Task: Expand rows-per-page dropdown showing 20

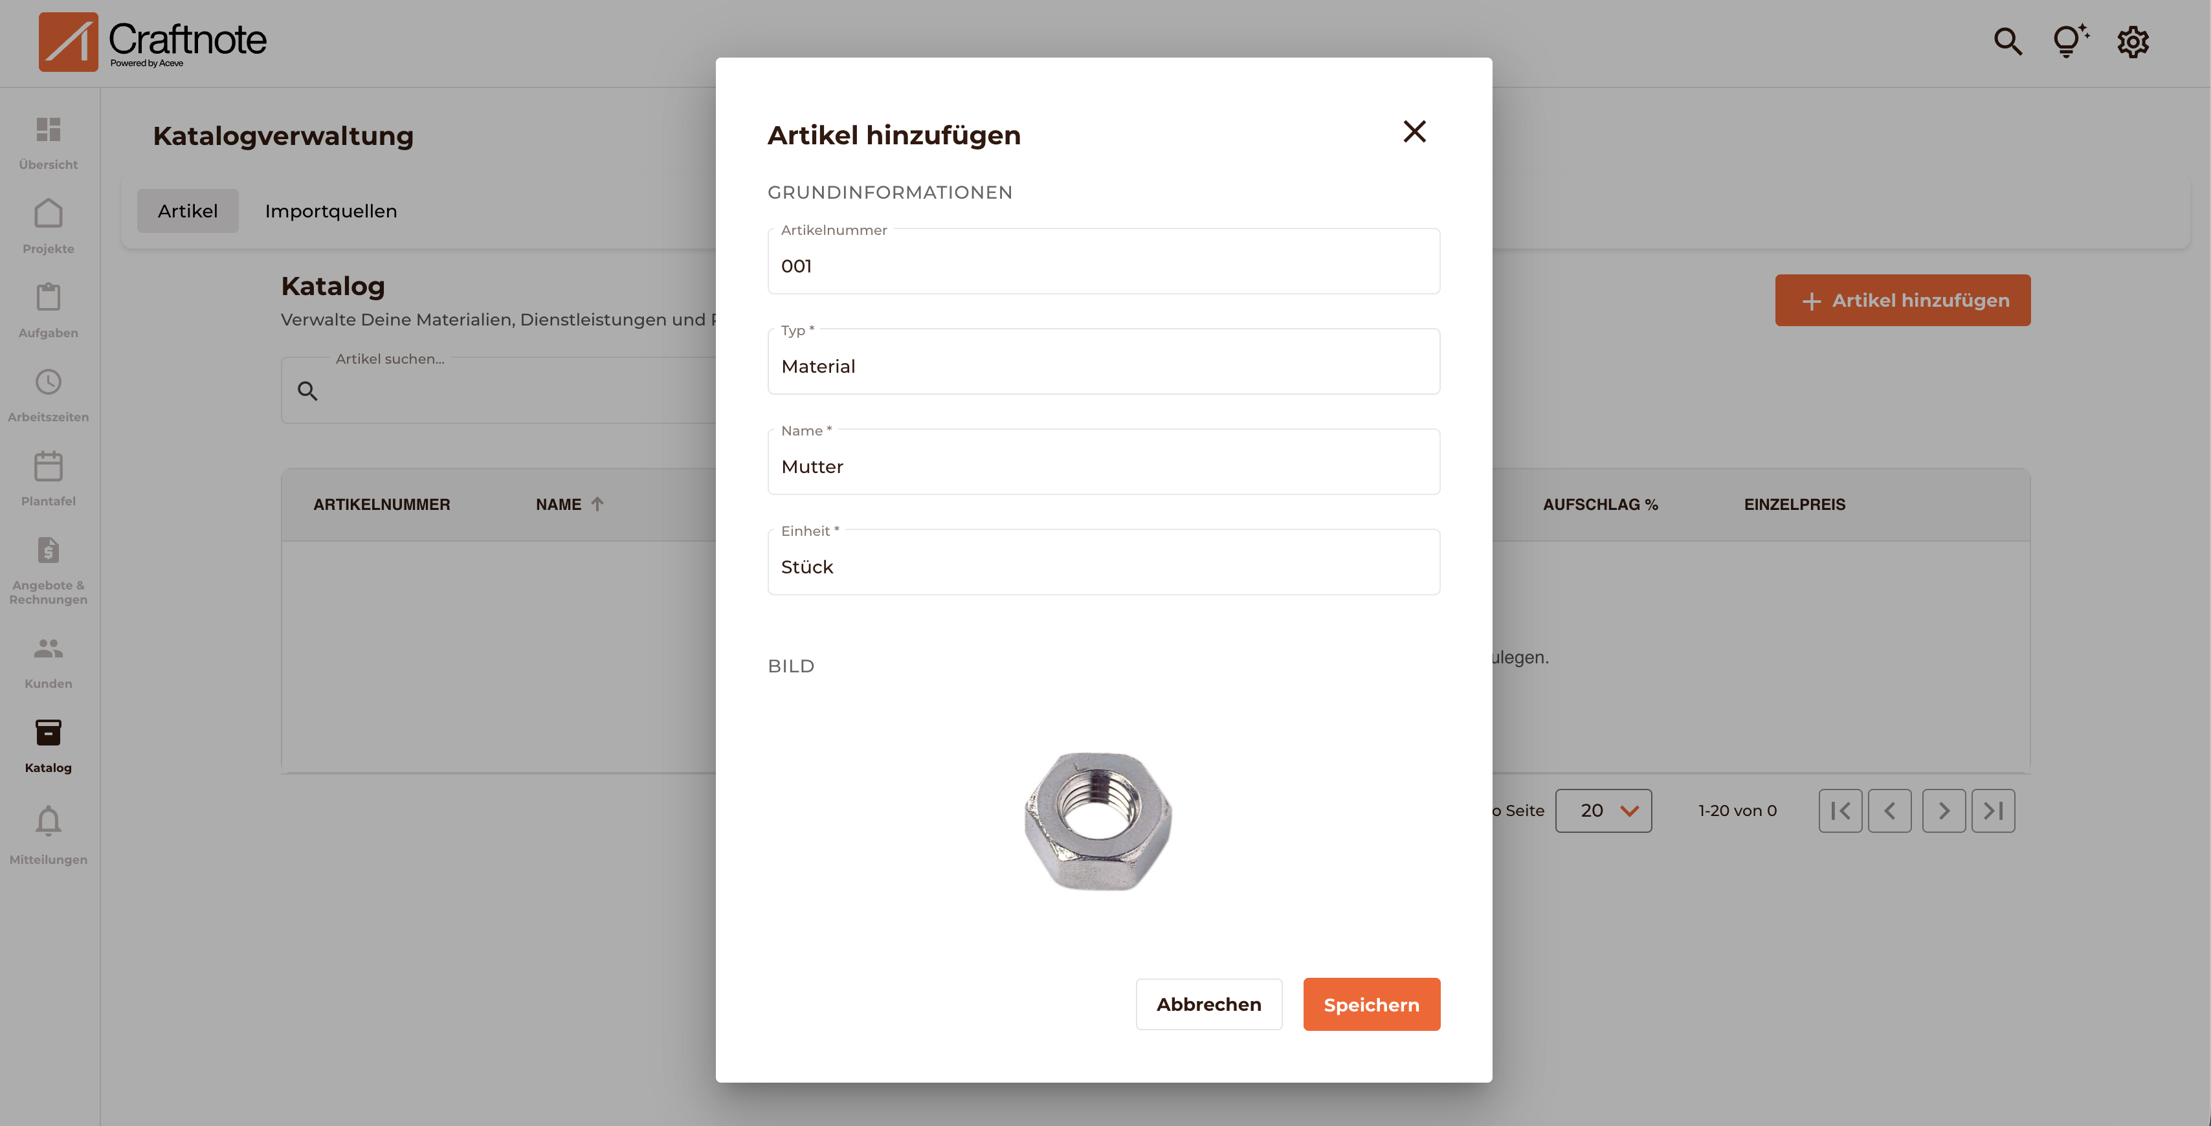Action: tap(1603, 810)
